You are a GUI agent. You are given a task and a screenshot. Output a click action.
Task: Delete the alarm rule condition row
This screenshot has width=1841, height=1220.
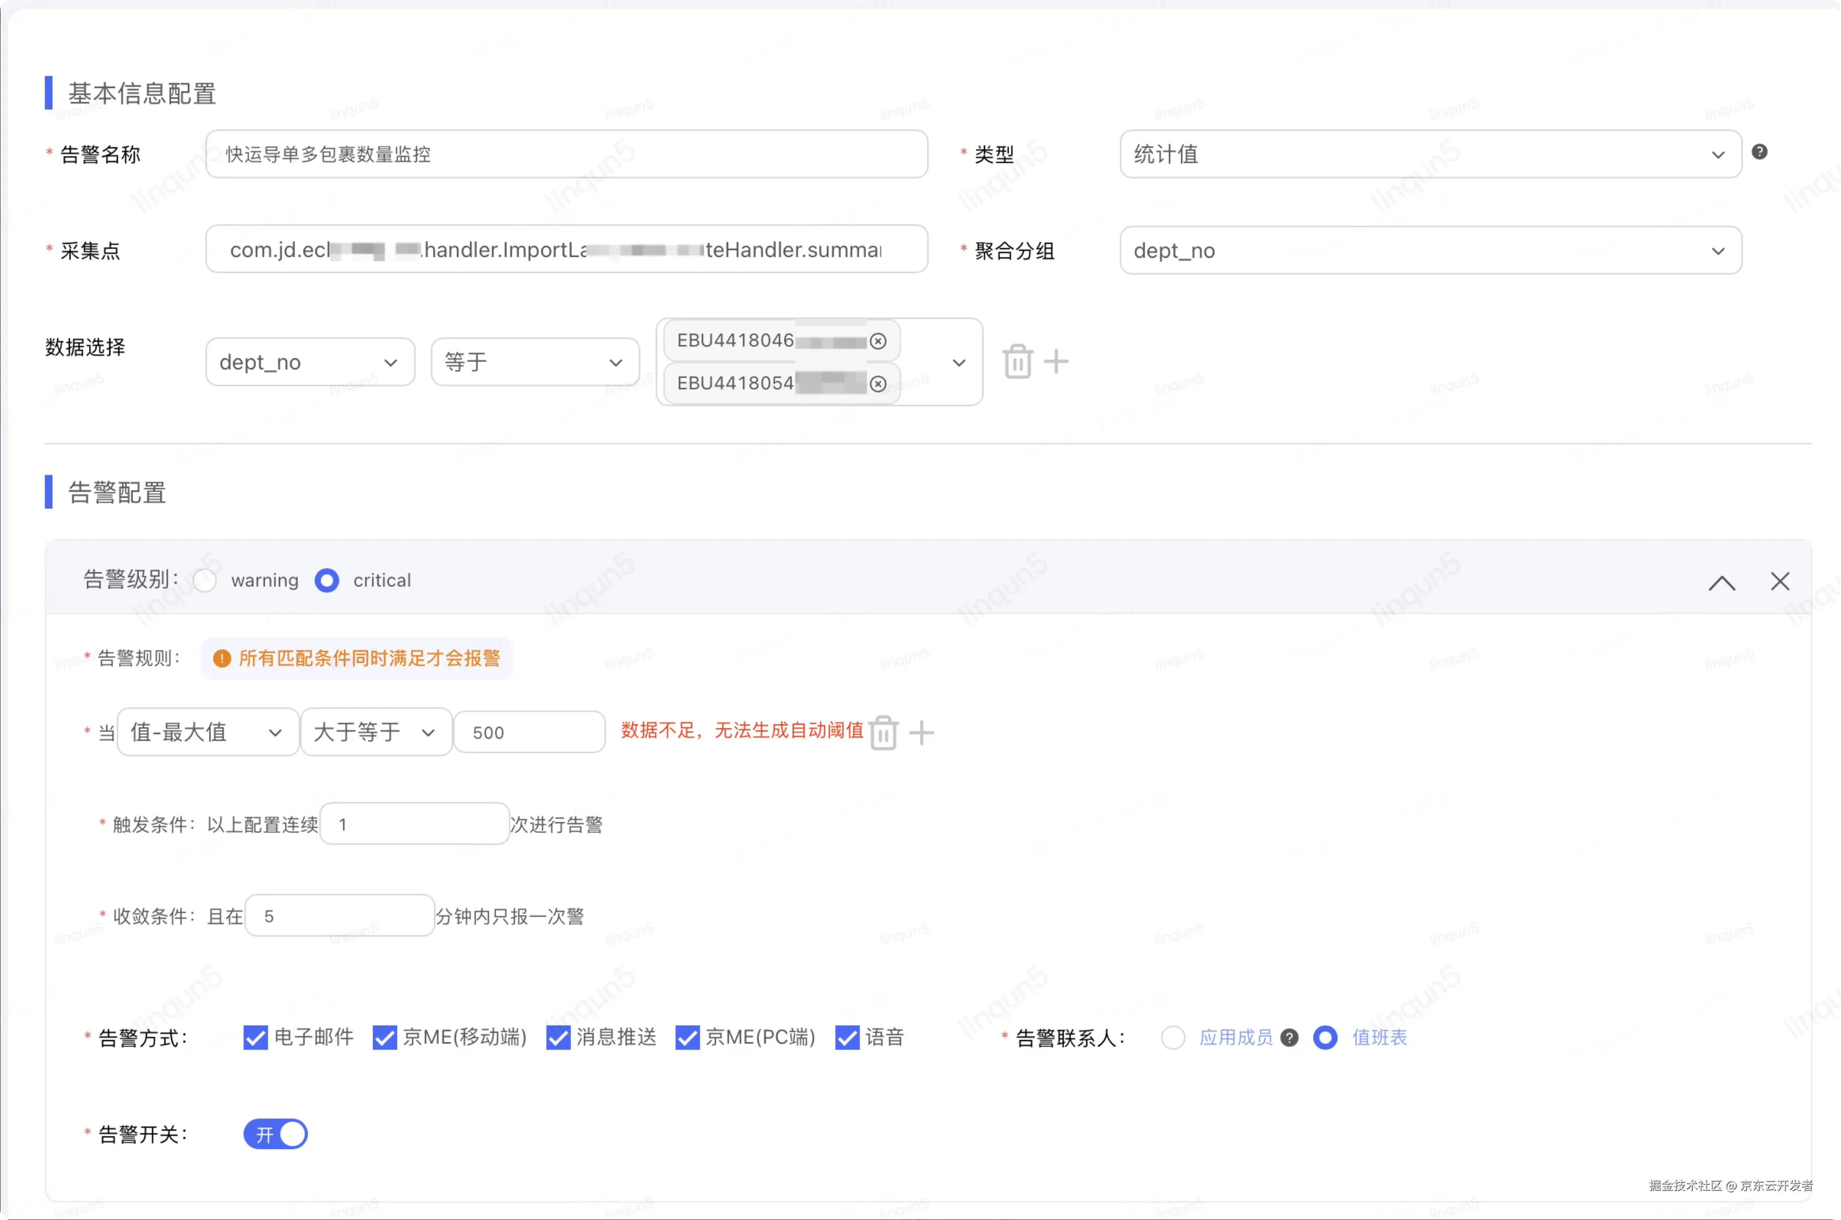tap(883, 733)
